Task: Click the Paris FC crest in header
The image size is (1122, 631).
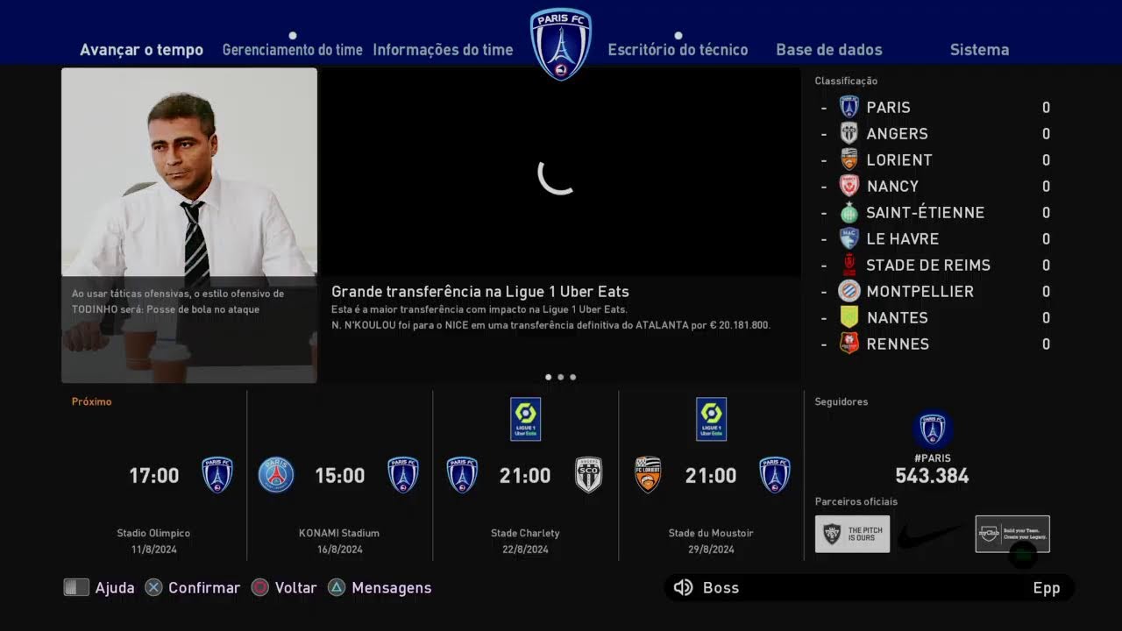Action: coord(561,44)
